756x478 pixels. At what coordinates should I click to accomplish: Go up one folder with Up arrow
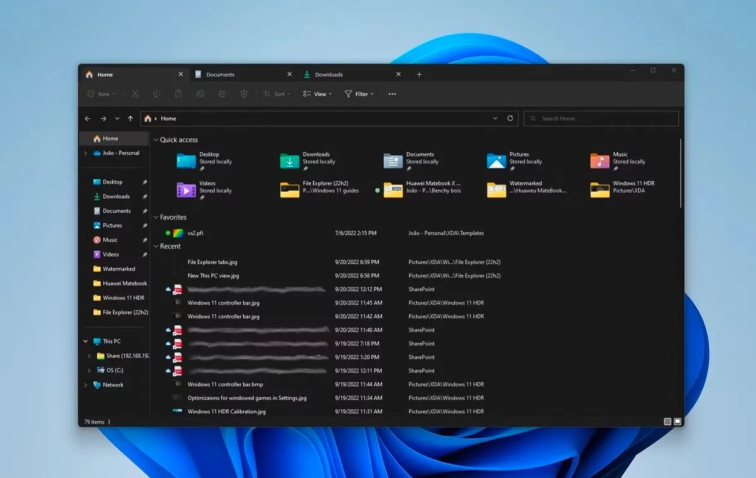click(x=130, y=118)
